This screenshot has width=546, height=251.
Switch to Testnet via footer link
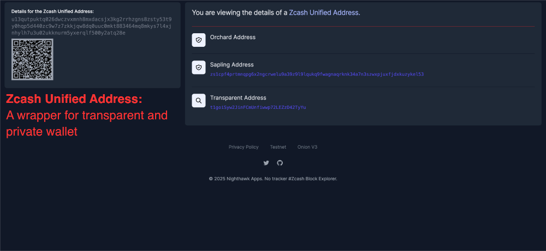[278, 147]
